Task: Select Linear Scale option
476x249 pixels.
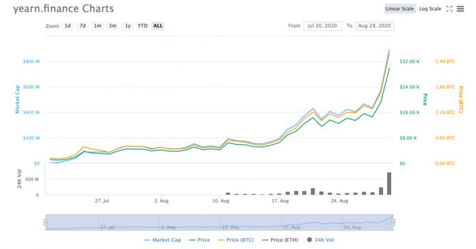Action: (x=399, y=9)
